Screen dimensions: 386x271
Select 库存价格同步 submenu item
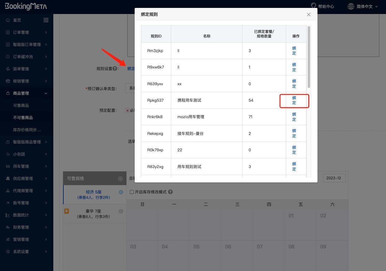tap(27, 130)
